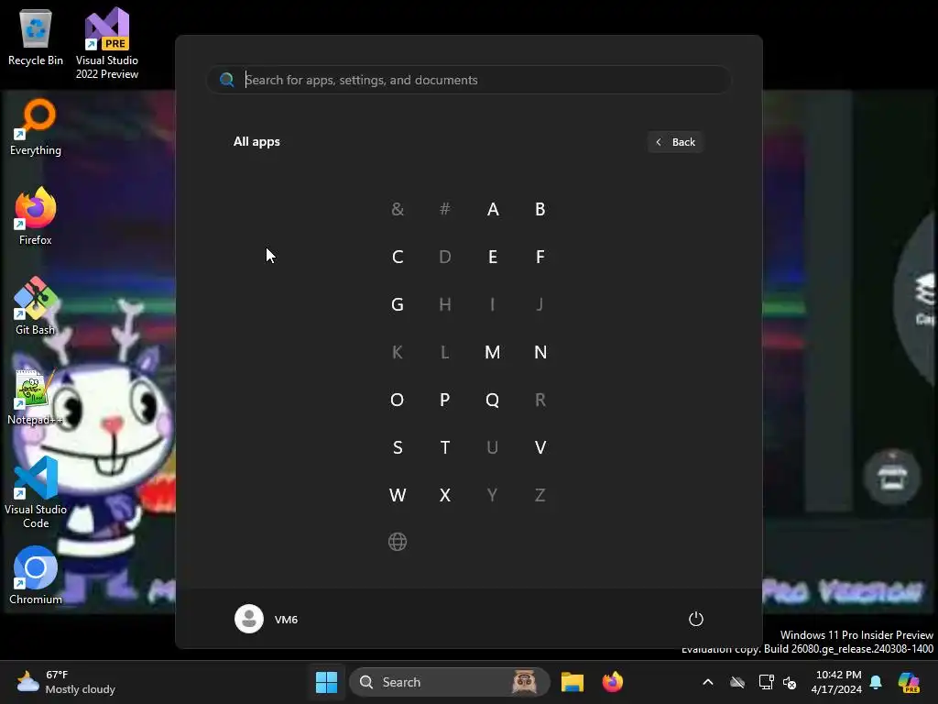This screenshot has width=938, height=704.
Task: Jump to apps starting with X
Action: (x=444, y=495)
